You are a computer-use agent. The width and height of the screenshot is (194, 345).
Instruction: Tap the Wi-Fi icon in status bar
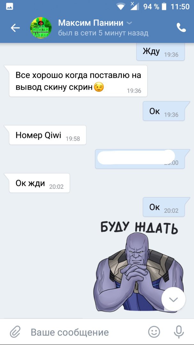pos(121,7)
